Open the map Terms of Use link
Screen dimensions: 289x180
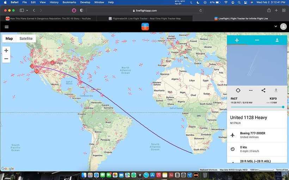282,170
